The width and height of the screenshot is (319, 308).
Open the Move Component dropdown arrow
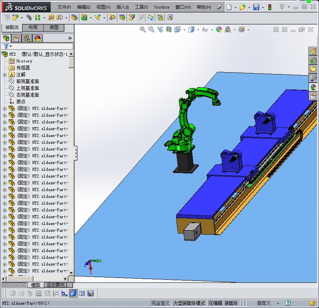point(66,18)
